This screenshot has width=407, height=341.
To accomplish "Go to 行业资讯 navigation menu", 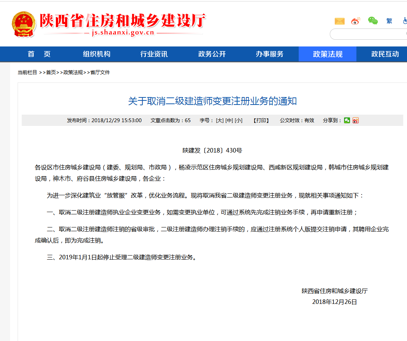I will (154, 54).
